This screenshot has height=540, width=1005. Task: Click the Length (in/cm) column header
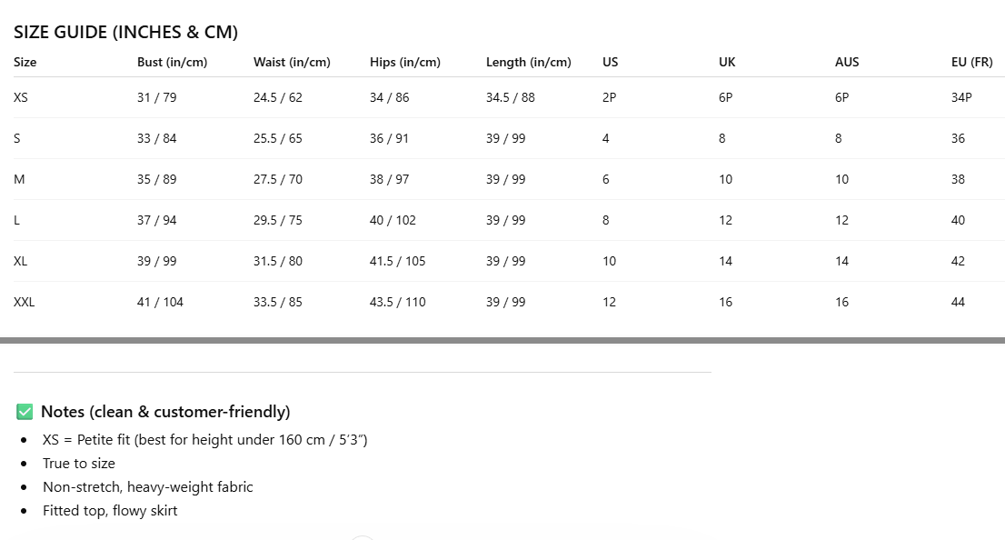528,62
